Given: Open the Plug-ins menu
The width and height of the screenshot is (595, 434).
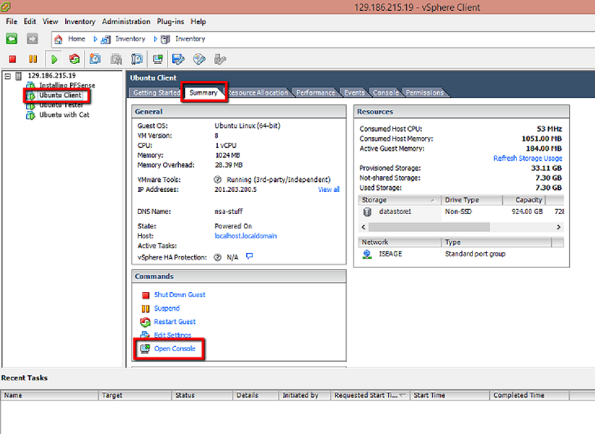Looking at the screenshot, I should tap(170, 22).
